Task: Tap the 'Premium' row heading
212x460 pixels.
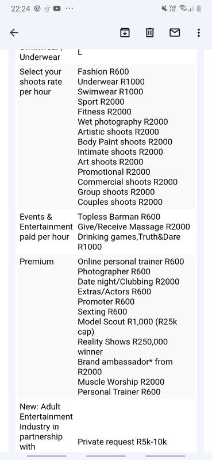Action: pos(37,262)
